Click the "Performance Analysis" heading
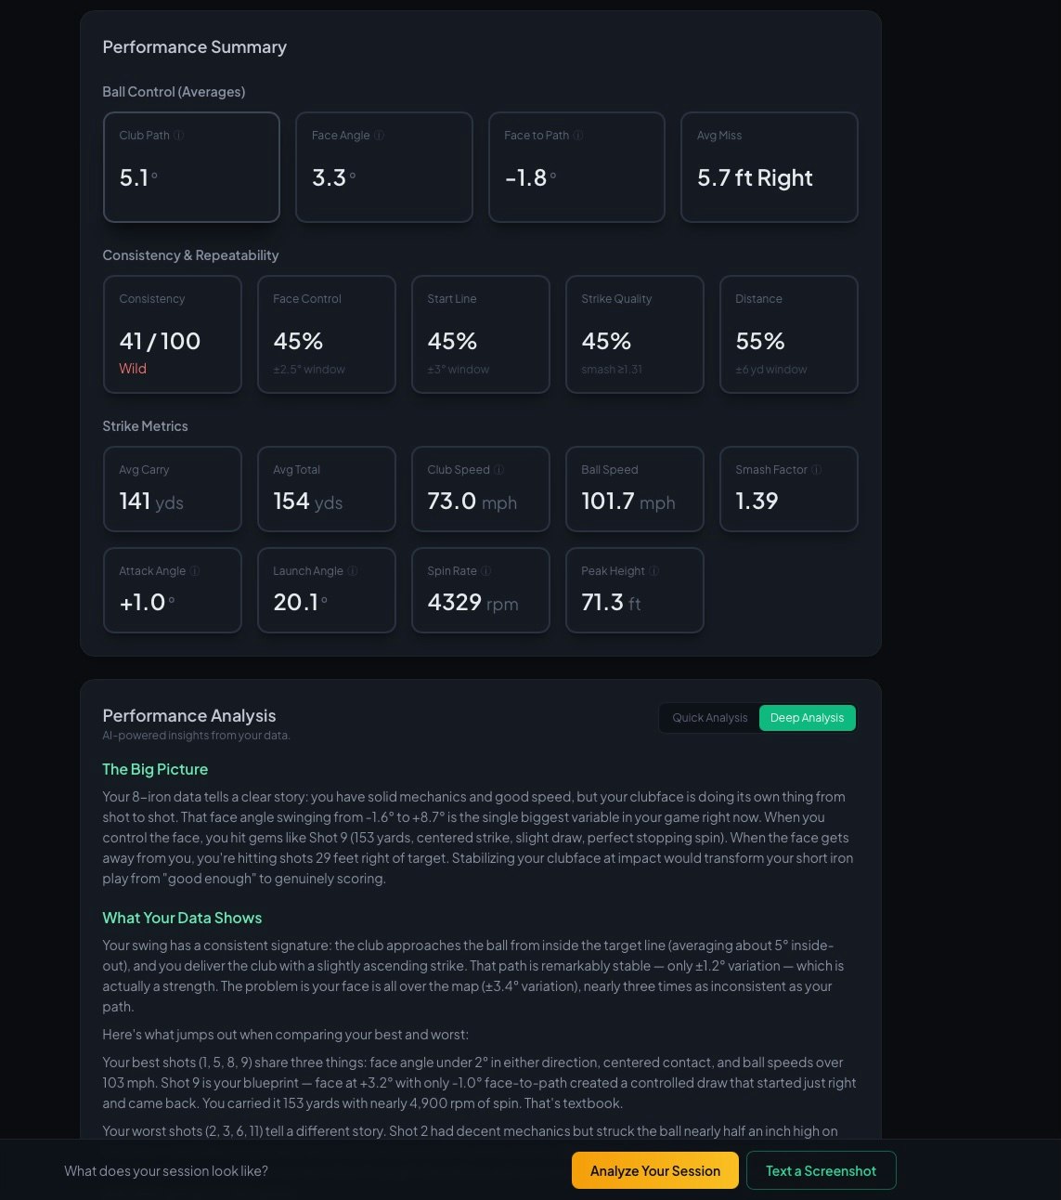Screen dimensions: 1061x1200 pyautogui.click(x=189, y=715)
